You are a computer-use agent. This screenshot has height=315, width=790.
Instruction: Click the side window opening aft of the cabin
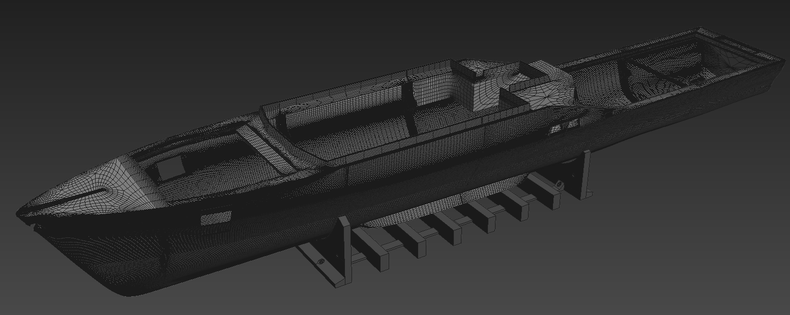click(565, 125)
